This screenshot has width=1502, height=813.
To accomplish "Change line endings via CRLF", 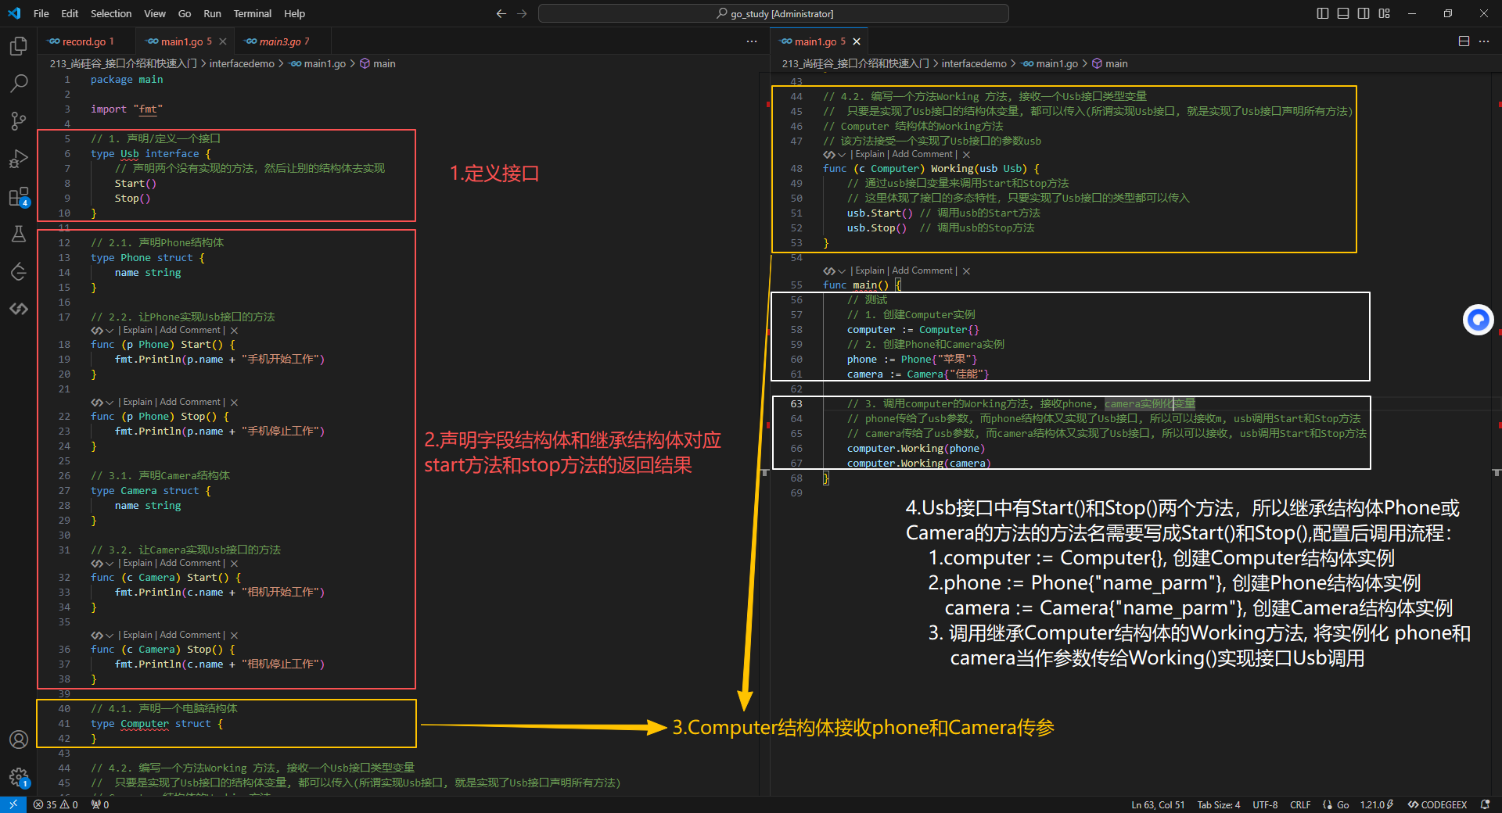I will 1300,804.
